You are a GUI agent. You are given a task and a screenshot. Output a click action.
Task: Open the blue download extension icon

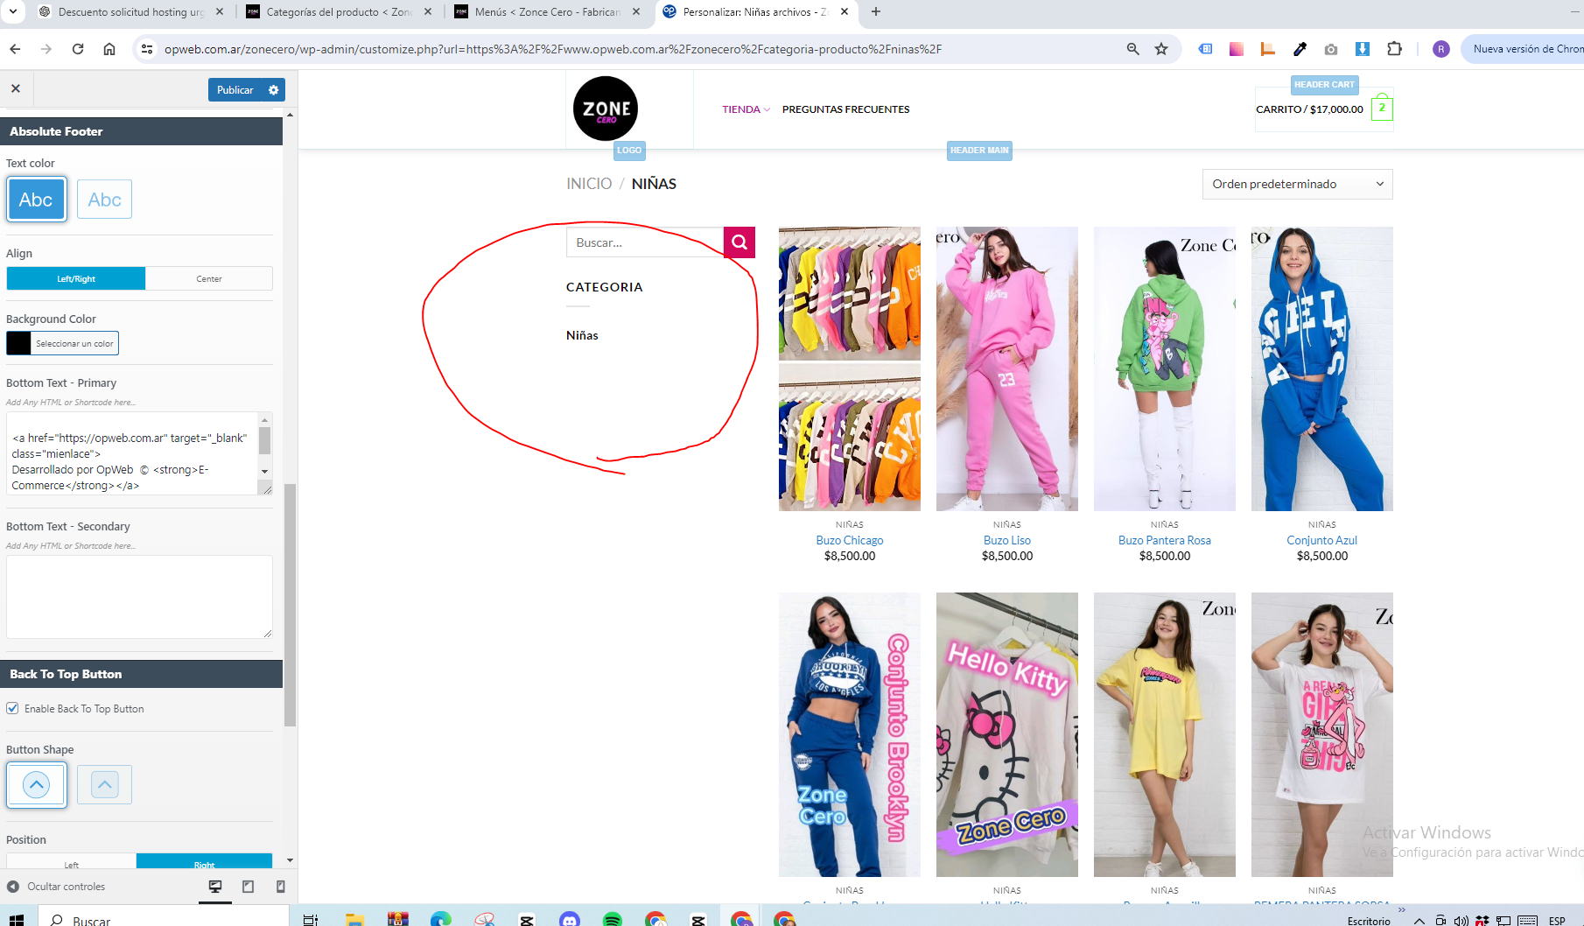[1363, 49]
